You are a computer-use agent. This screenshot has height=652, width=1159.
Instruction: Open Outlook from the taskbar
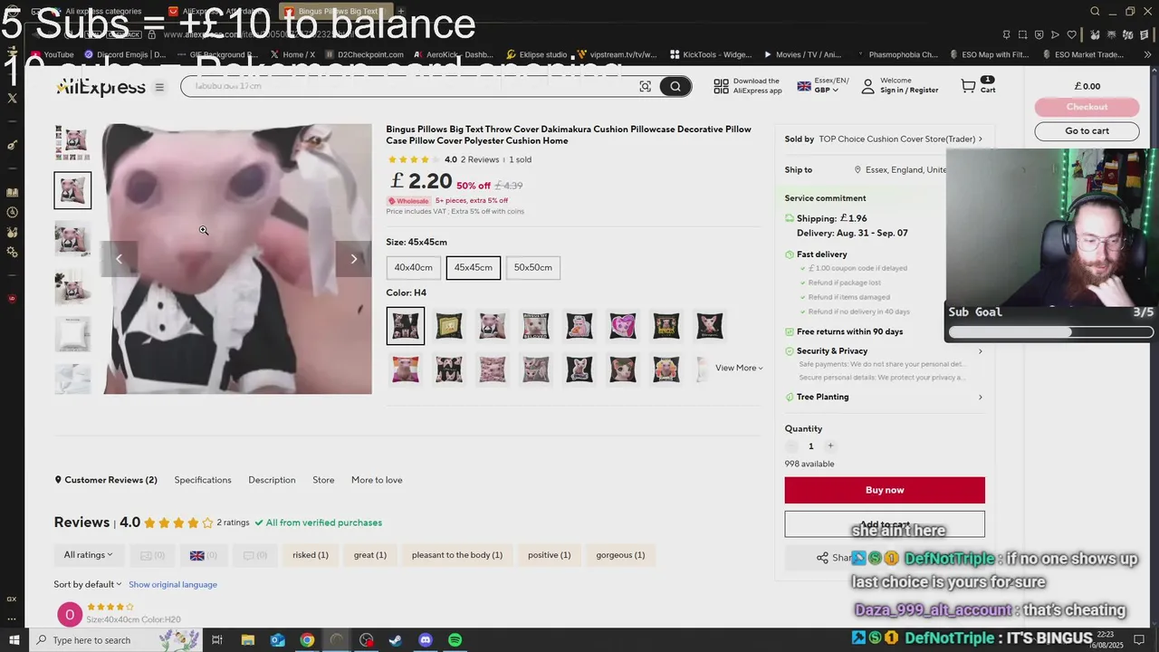click(x=277, y=640)
